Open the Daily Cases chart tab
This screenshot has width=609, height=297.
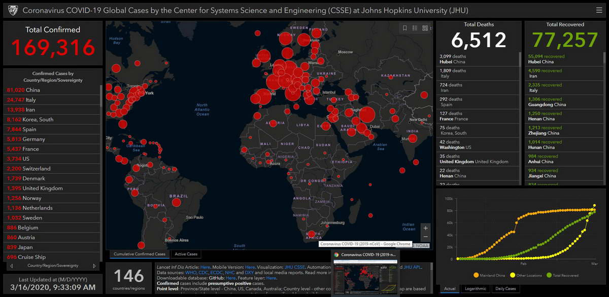pos(505,288)
